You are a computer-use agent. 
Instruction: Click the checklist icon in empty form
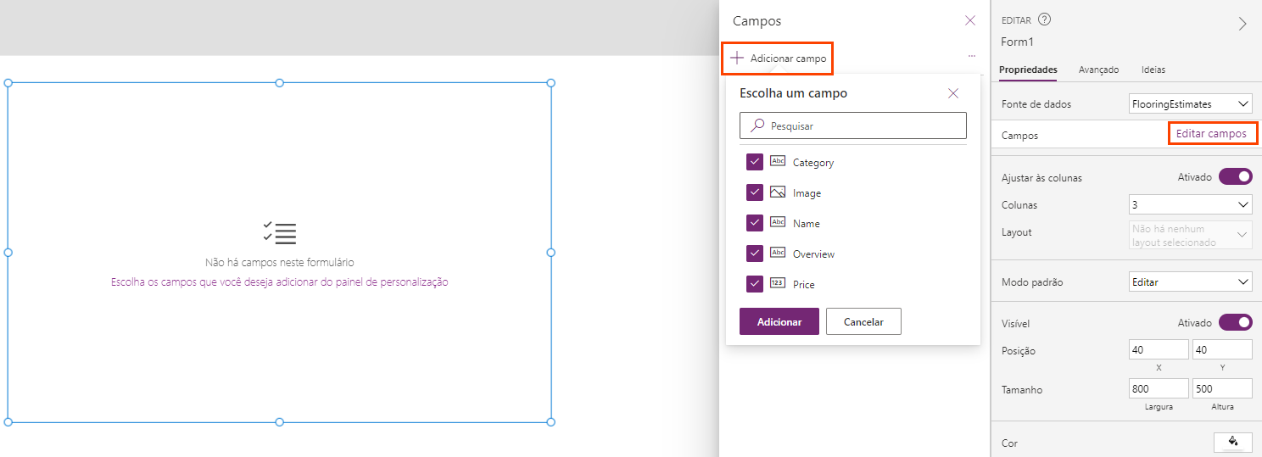point(280,233)
